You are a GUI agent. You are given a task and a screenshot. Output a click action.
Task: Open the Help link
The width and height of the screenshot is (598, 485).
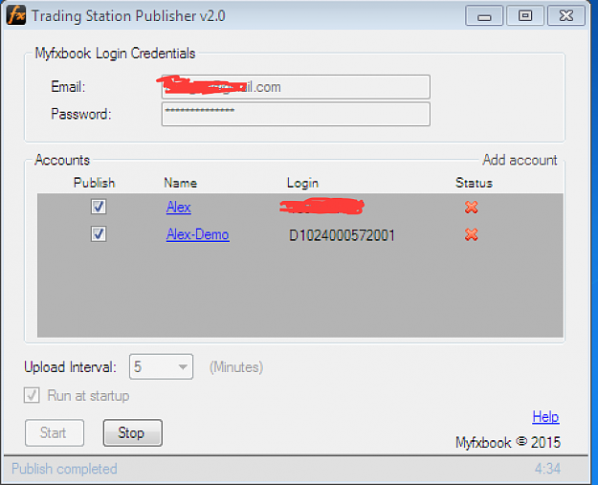pos(545,416)
